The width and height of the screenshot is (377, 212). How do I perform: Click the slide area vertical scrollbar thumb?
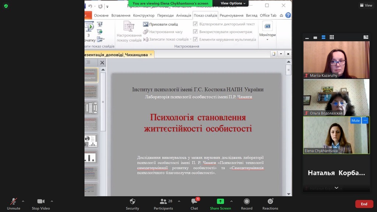[289, 70]
